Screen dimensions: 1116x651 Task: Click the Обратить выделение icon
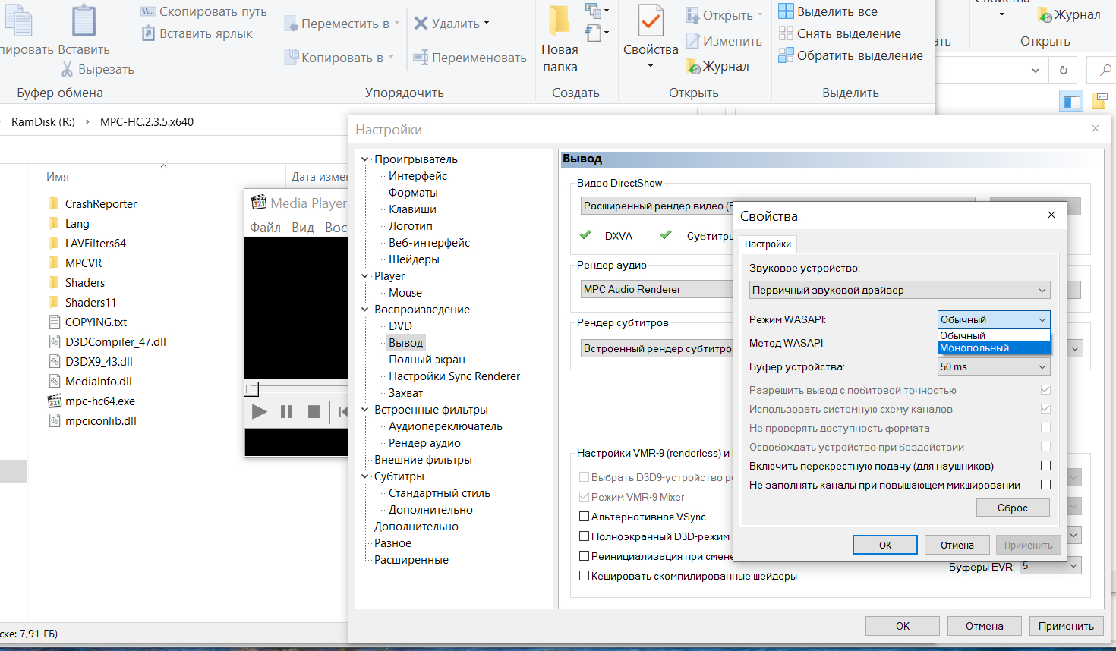(x=786, y=55)
